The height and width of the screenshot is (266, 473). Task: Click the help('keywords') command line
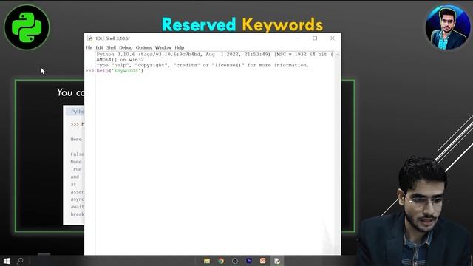120,71
